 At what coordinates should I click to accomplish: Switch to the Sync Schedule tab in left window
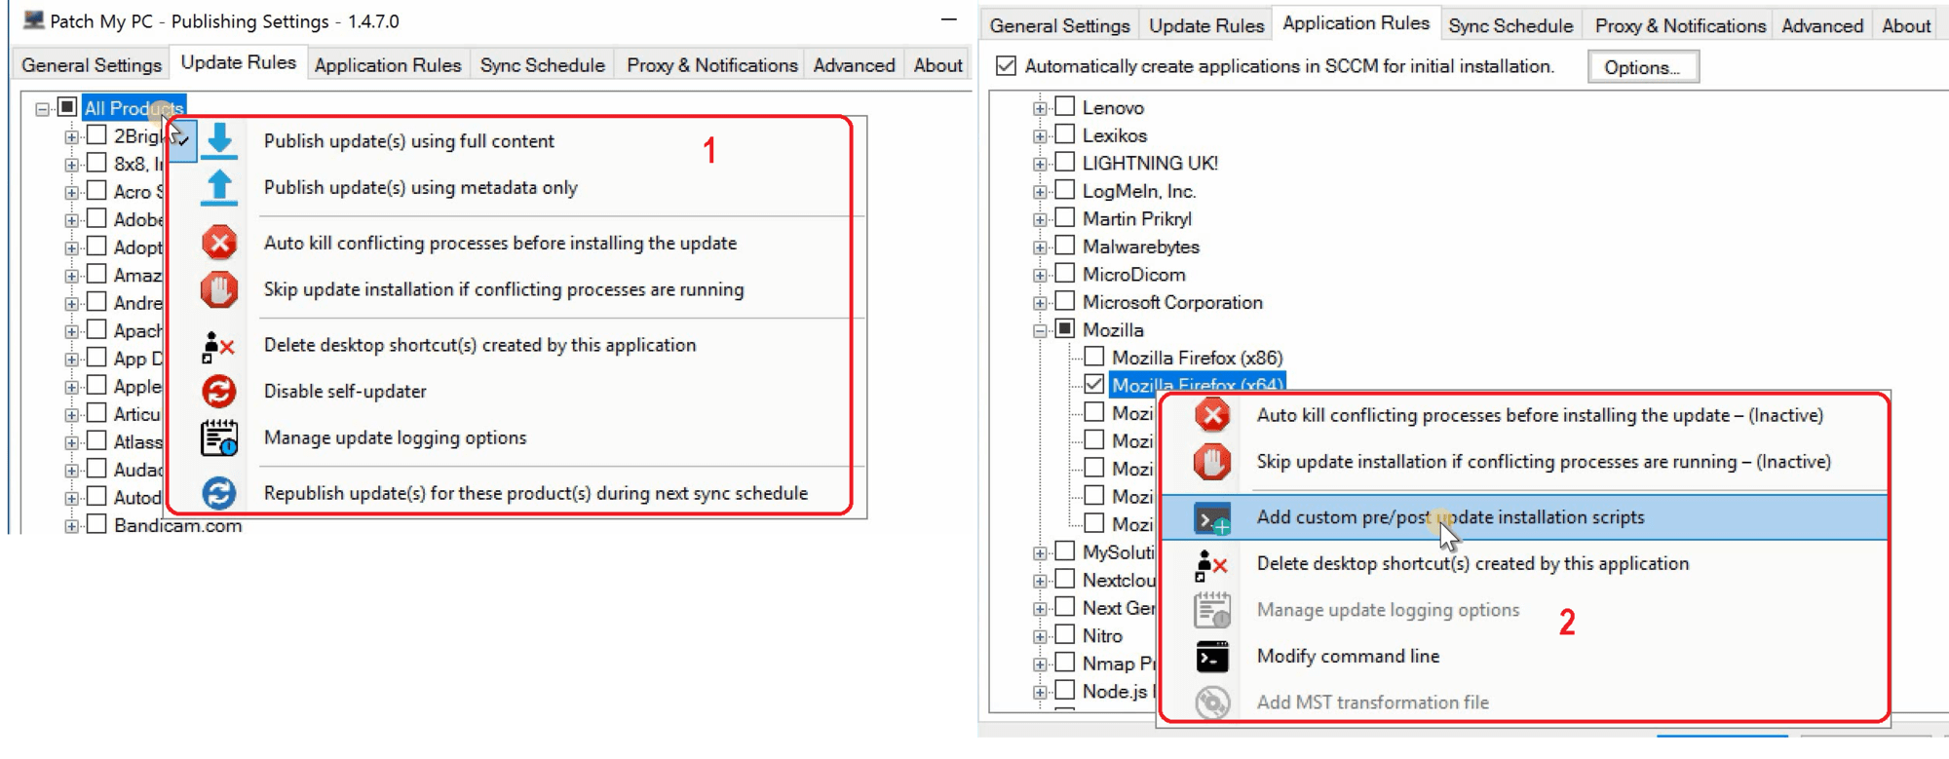pos(542,65)
